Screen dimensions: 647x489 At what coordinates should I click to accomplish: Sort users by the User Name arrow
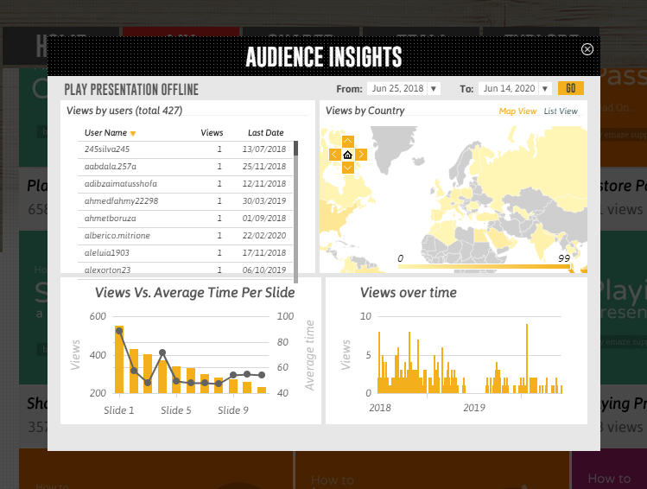[x=133, y=133]
